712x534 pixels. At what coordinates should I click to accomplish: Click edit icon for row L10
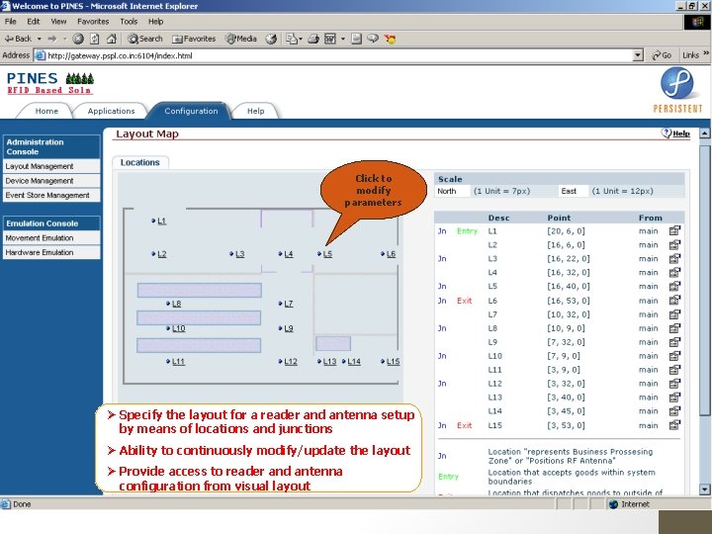[674, 356]
